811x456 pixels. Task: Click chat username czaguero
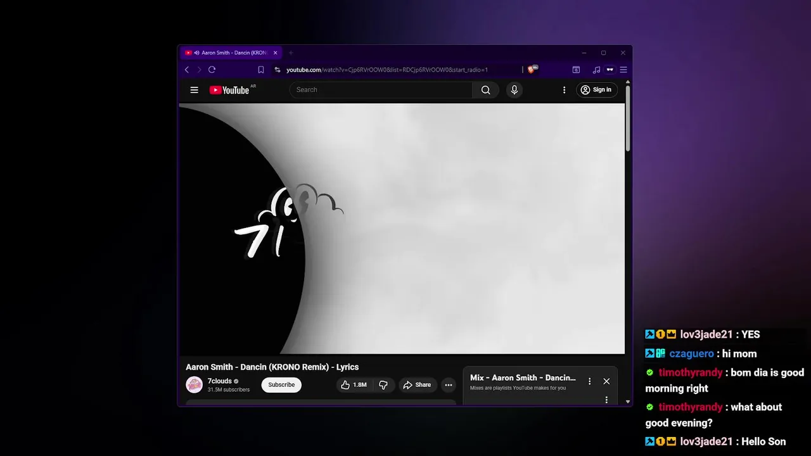point(691,354)
